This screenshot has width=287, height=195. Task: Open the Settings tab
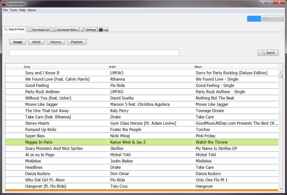[x=88, y=30]
